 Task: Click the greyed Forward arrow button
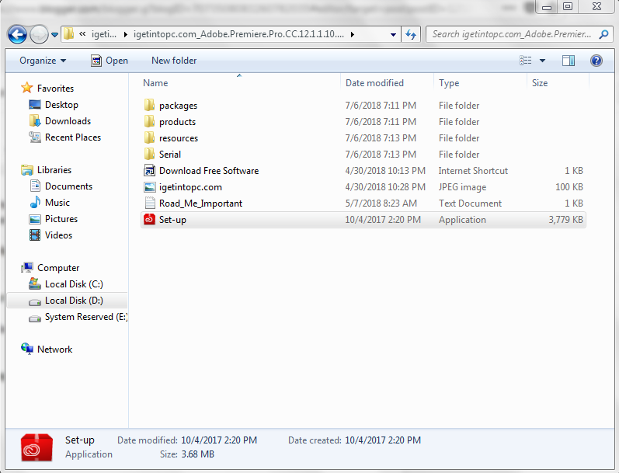point(39,34)
